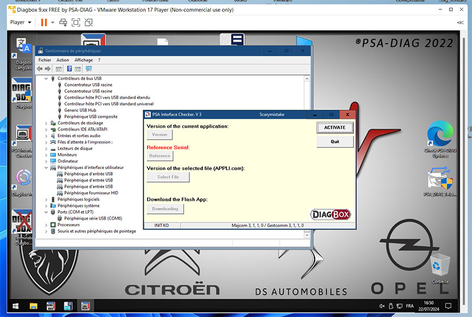Select Files d'attente à l'impression item

(85, 142)
